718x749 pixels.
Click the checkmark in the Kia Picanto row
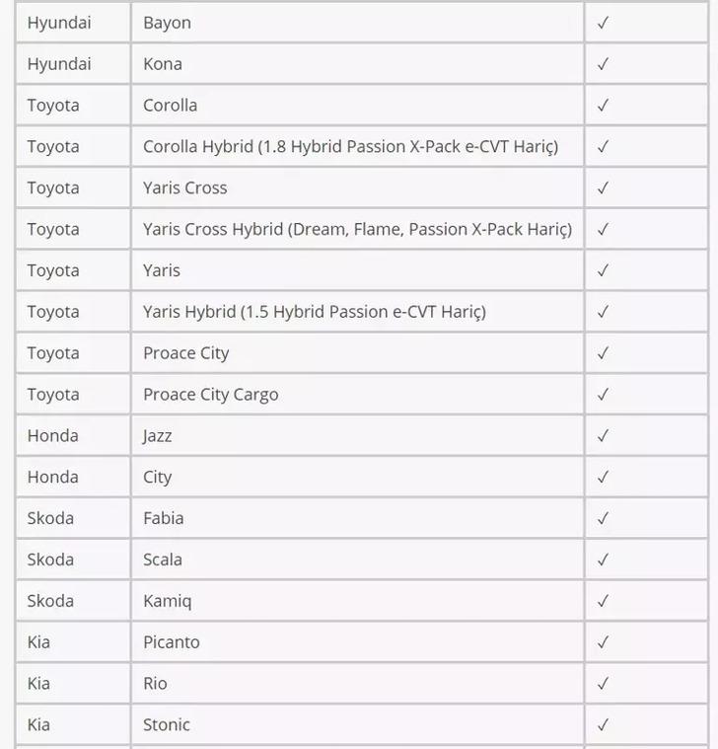(603, 642)
